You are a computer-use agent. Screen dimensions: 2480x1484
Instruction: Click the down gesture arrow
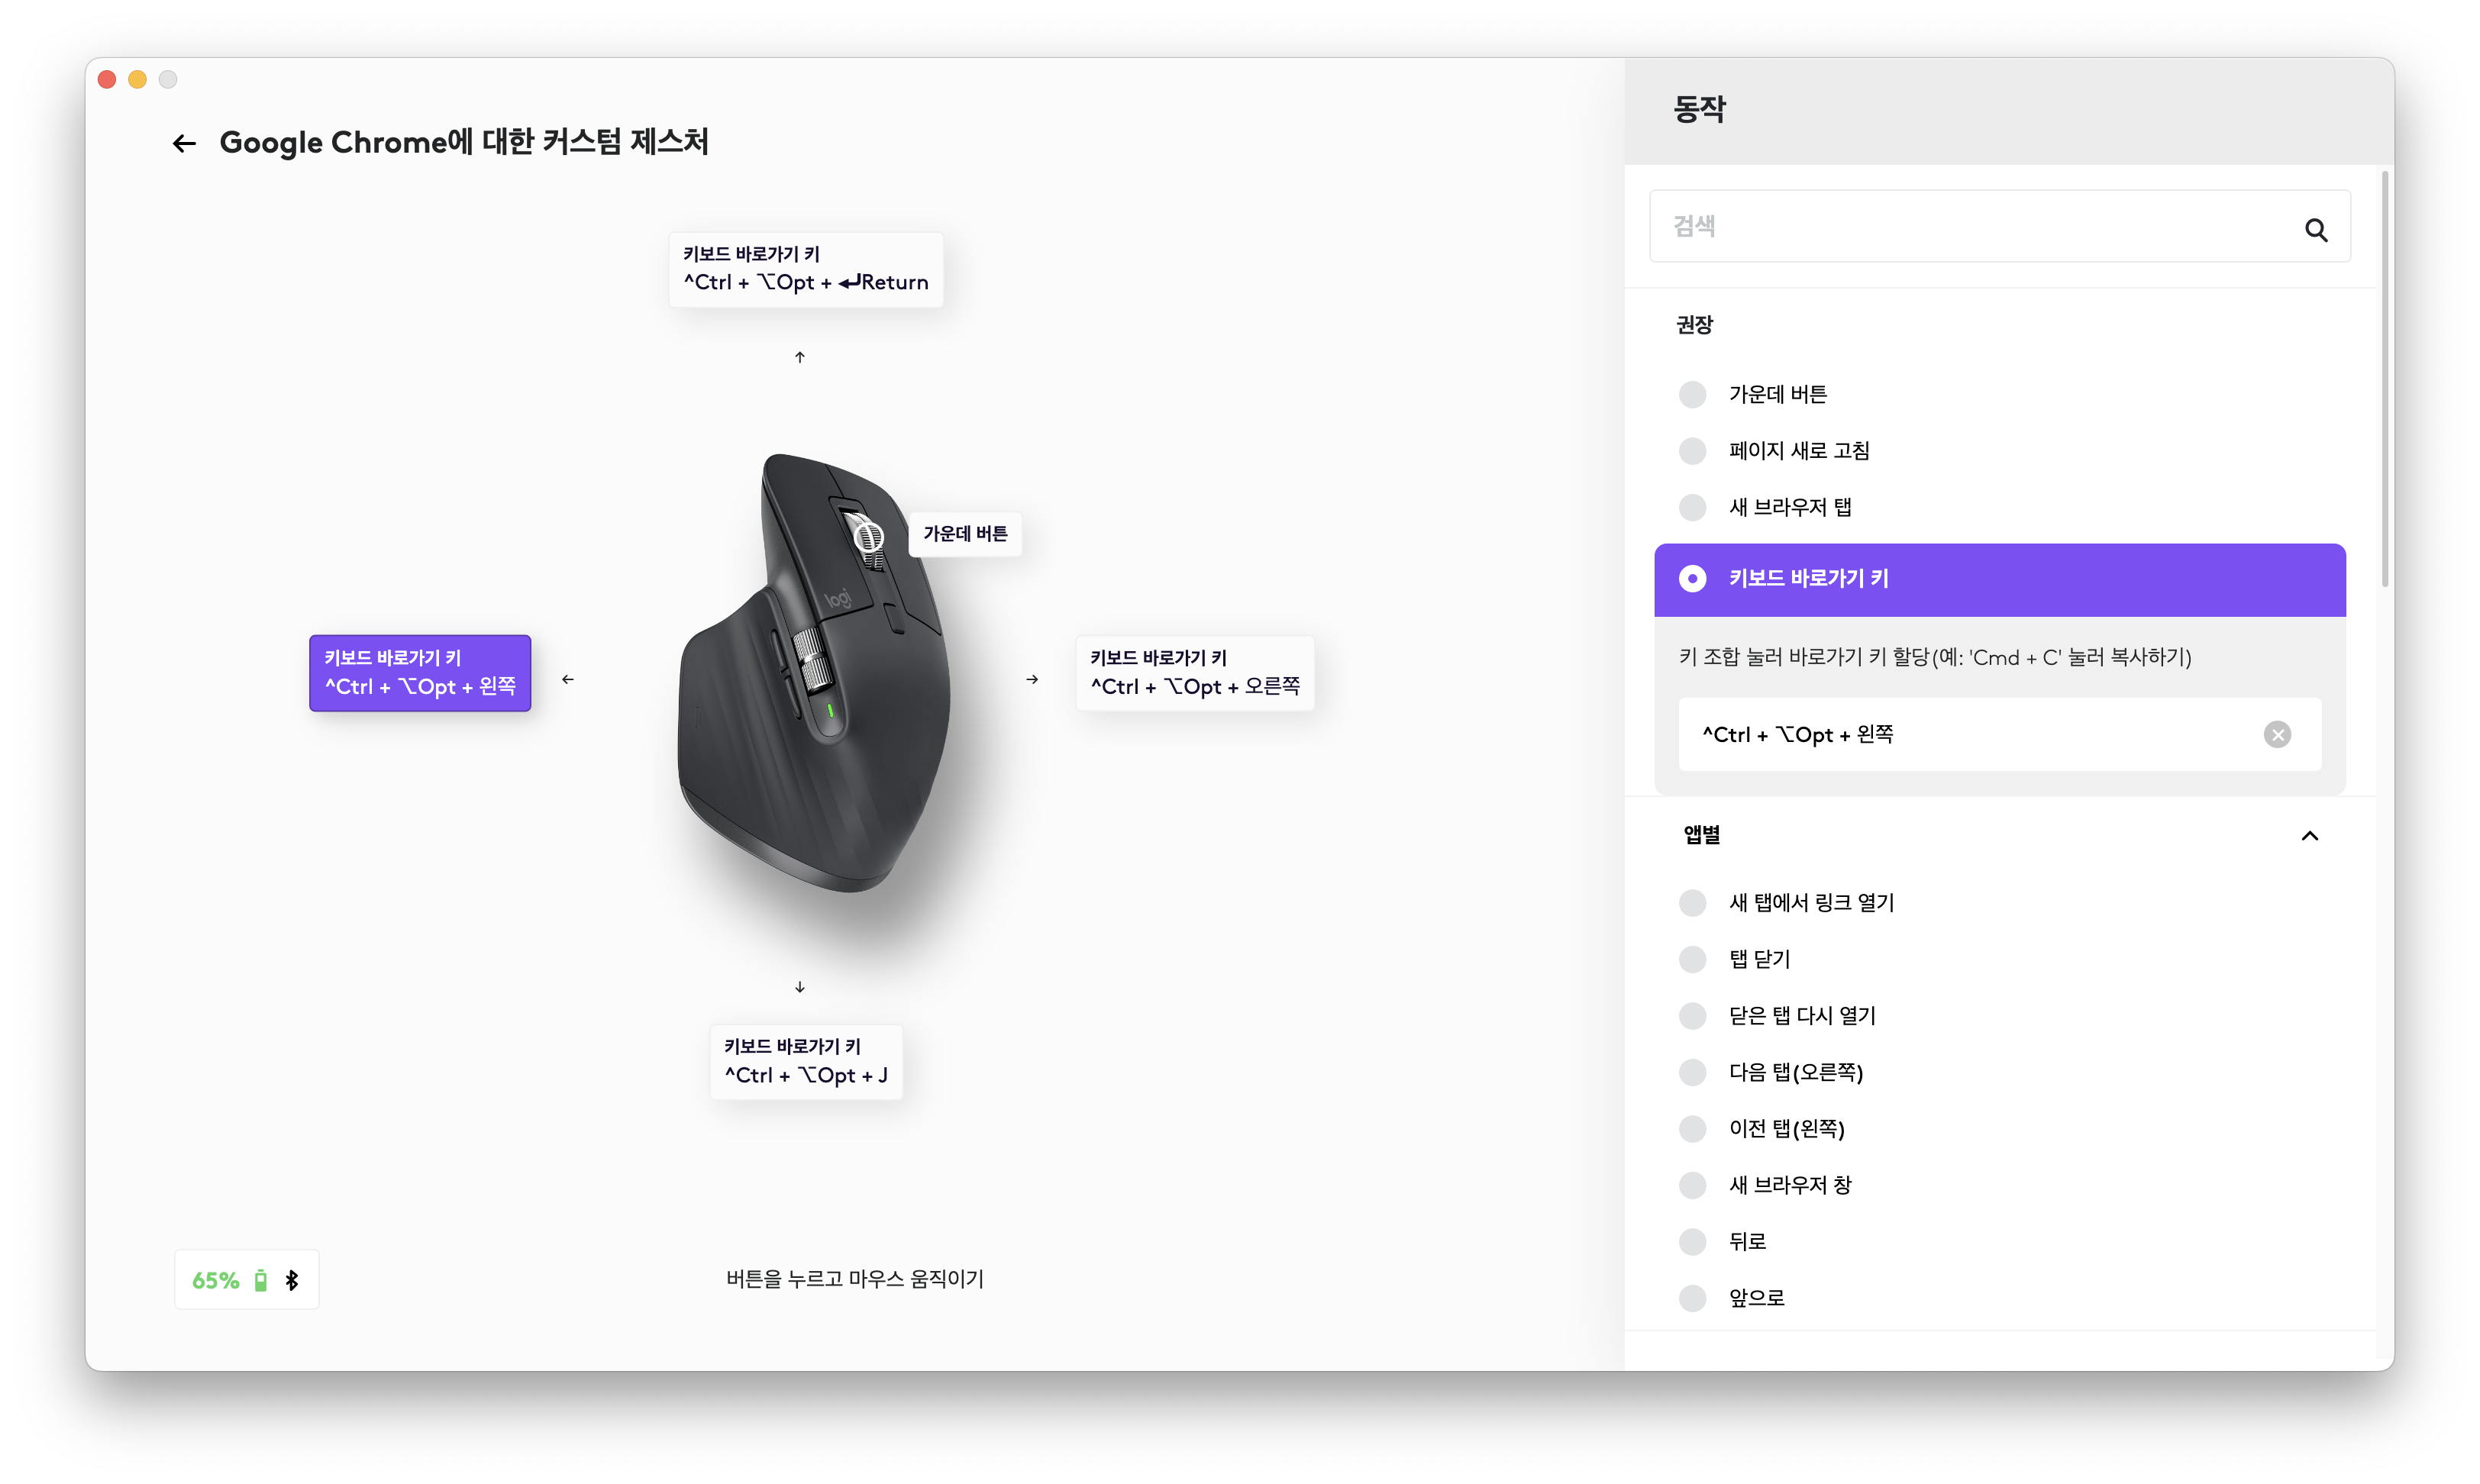(799, 987)
